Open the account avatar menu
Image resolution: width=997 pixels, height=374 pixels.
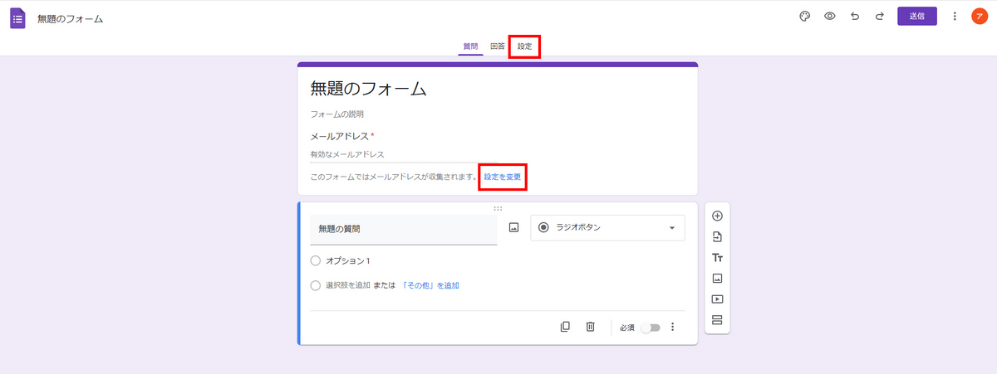980,17
